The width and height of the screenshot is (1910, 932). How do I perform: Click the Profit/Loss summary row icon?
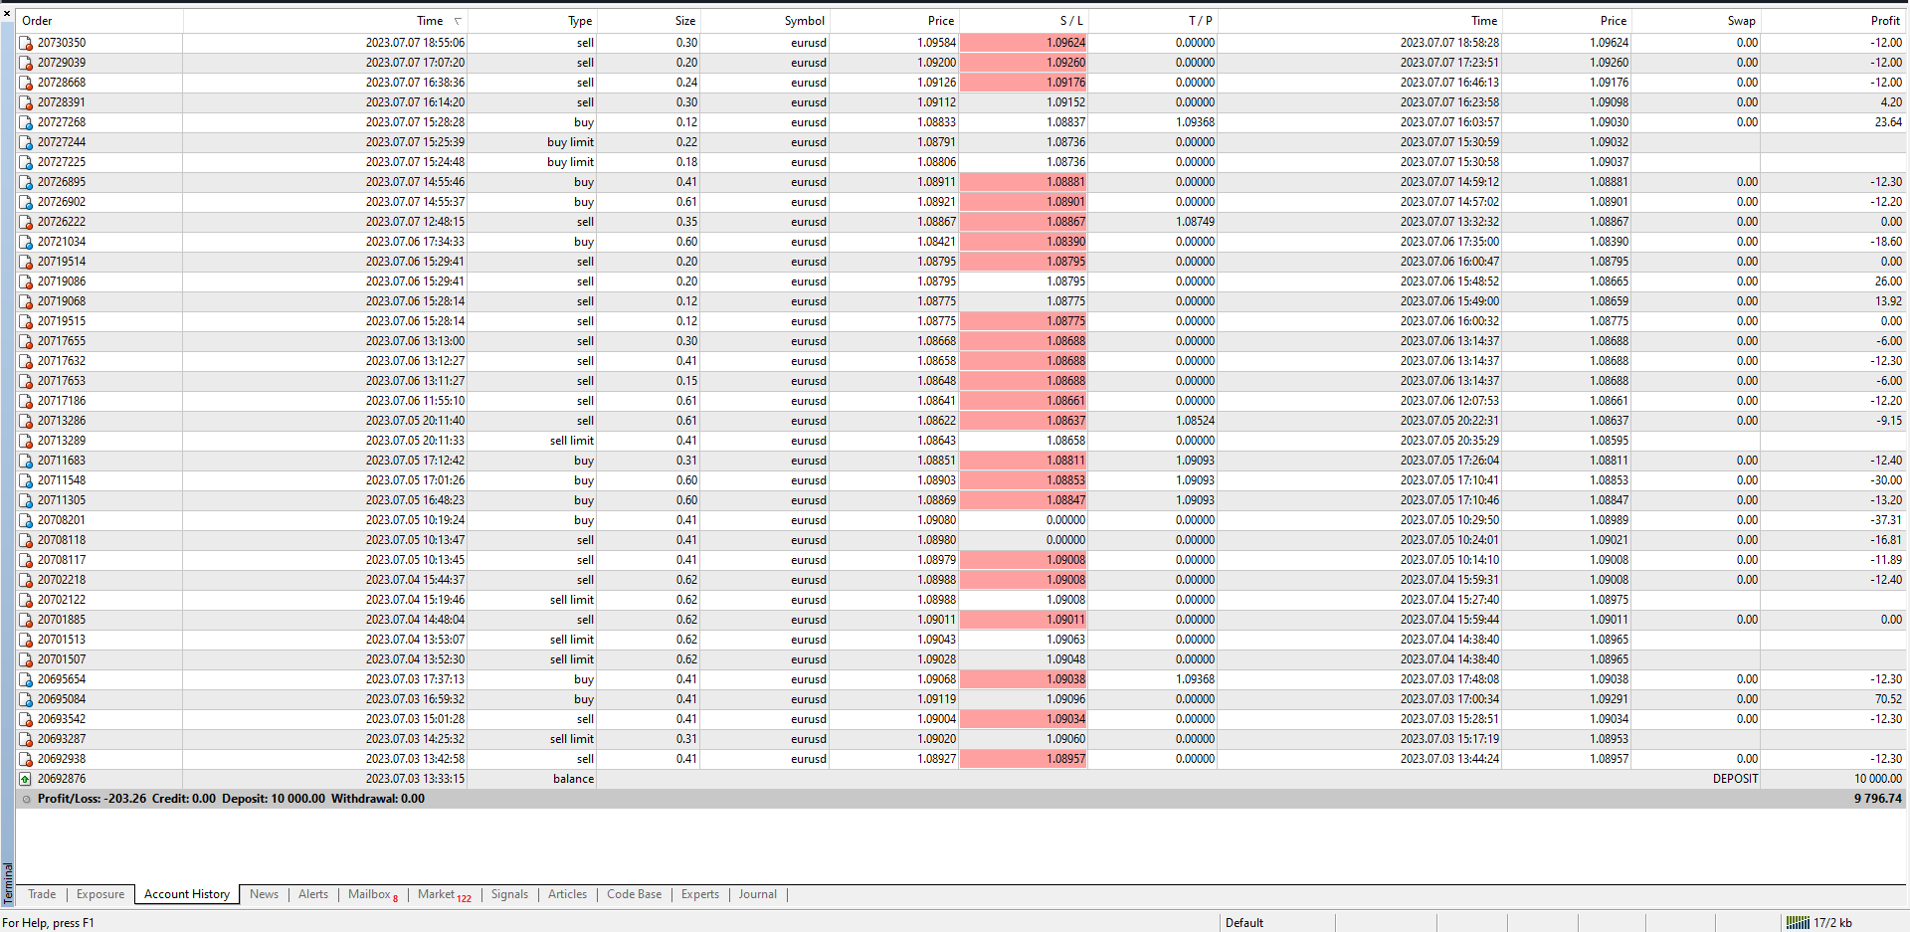(26, 799)
